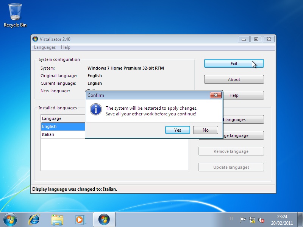Open Windows Explorer from the taskbar
This screenshot has width=303, height=227.
click(x=57, y=220)
